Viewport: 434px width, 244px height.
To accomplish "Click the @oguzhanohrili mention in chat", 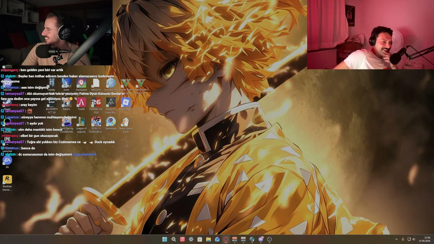I will pos(84,154).
